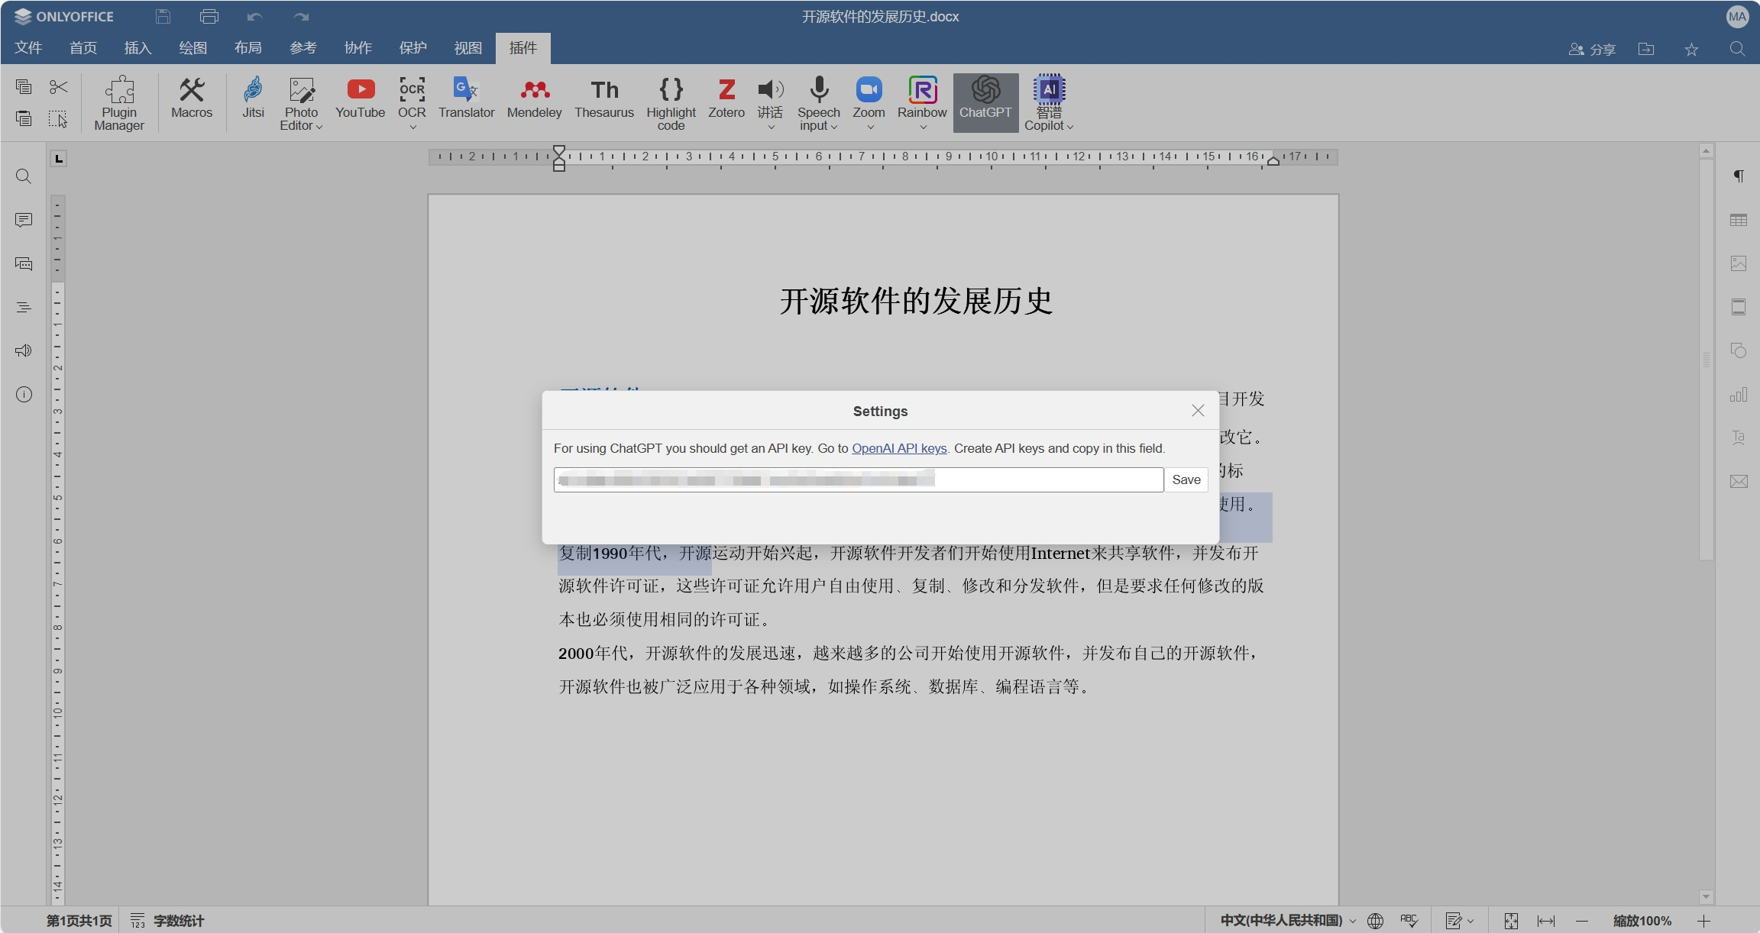Expand the Rainbow dropdown arrow

923,127
